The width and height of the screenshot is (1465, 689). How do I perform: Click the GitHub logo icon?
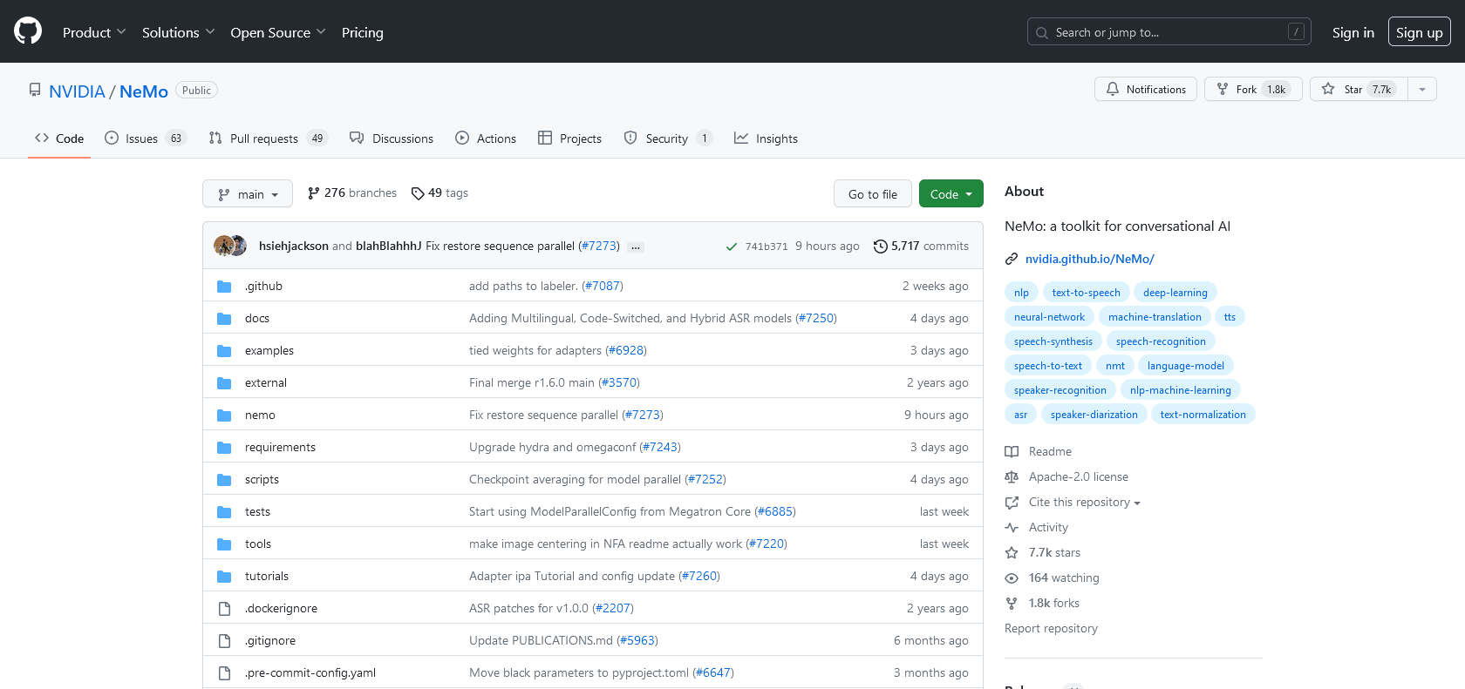pos(28,31)
